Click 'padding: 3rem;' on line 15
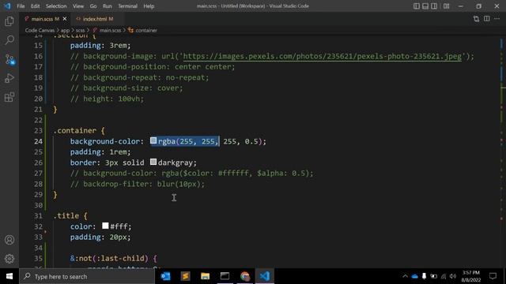Screen dimensions: 506x284 [100, 46]
